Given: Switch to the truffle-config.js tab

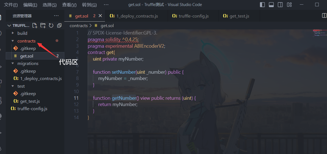Looking at the screenshot, I should click(x=193, y=16).
